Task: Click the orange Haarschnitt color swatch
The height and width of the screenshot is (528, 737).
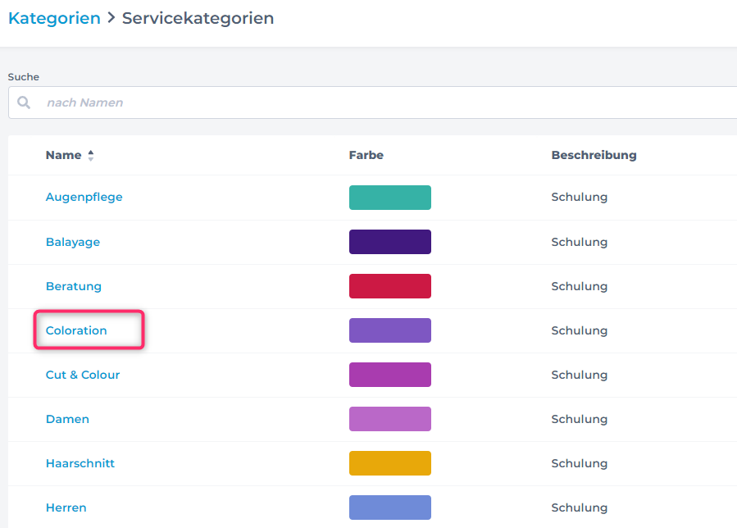Action: (x=389, y=463)
